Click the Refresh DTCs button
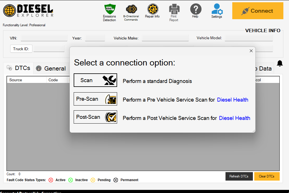 239,176
